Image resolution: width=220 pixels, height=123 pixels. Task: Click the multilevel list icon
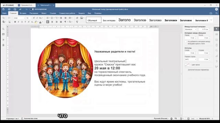point(56,18)
